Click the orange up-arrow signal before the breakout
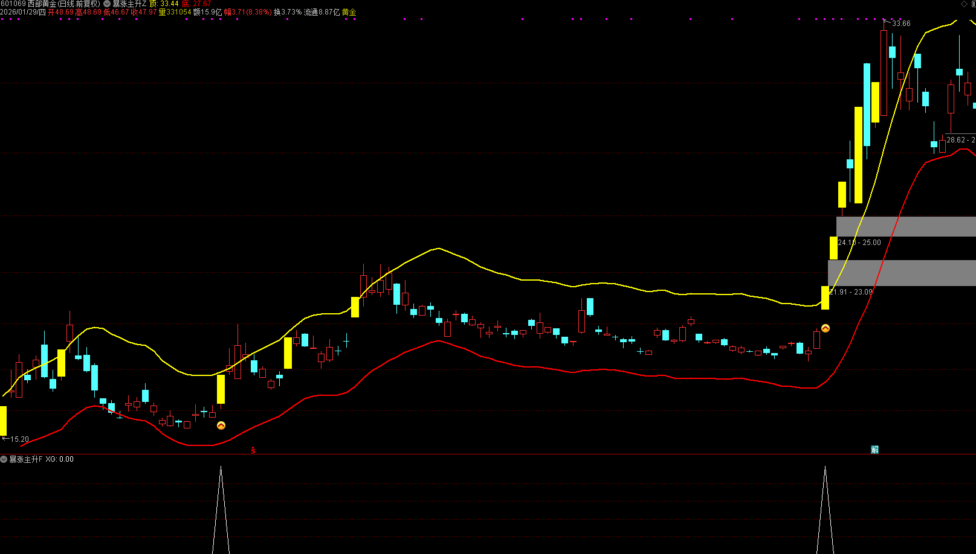The height and width of the screenshot is (554, 976). pyautogui.click(x=826, y=328)
